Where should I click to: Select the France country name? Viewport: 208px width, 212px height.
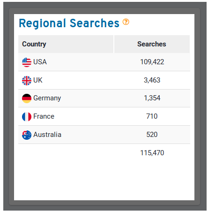point(44,116)
